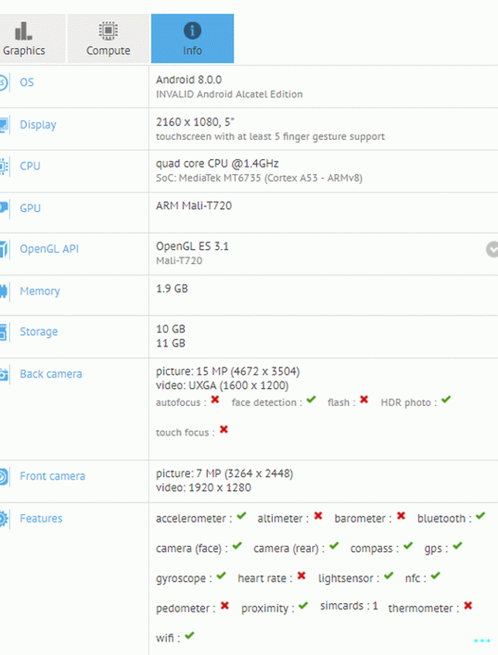The width and height of the screenshot is (498, 655).
Task: Click the red cross next to heart rate
Action: coord(302,576)
